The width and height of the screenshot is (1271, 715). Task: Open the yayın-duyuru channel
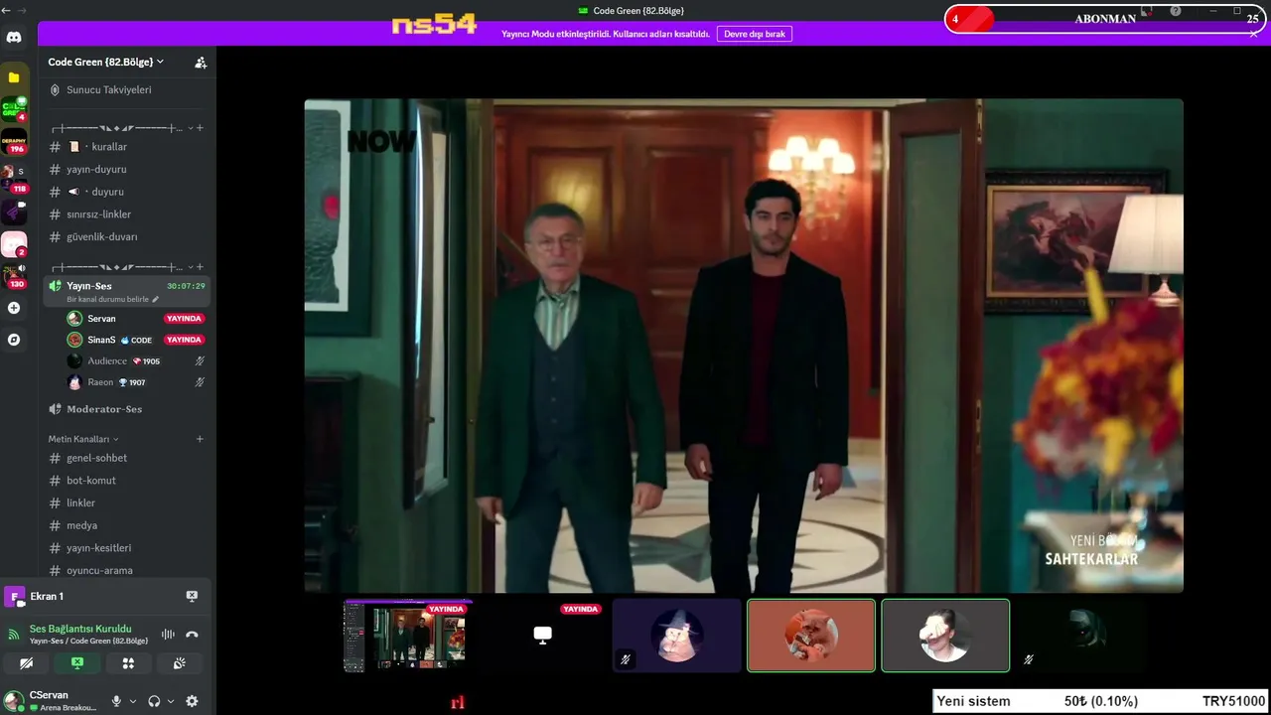(x=128, y=170)
